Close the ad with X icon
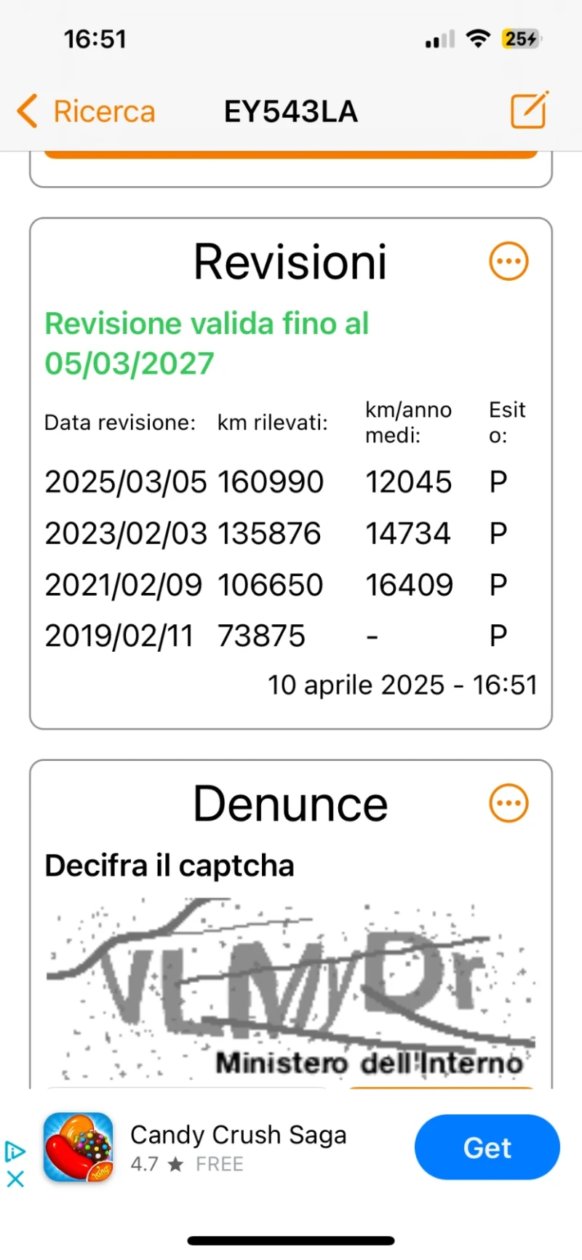 [x=15, y=1179]
